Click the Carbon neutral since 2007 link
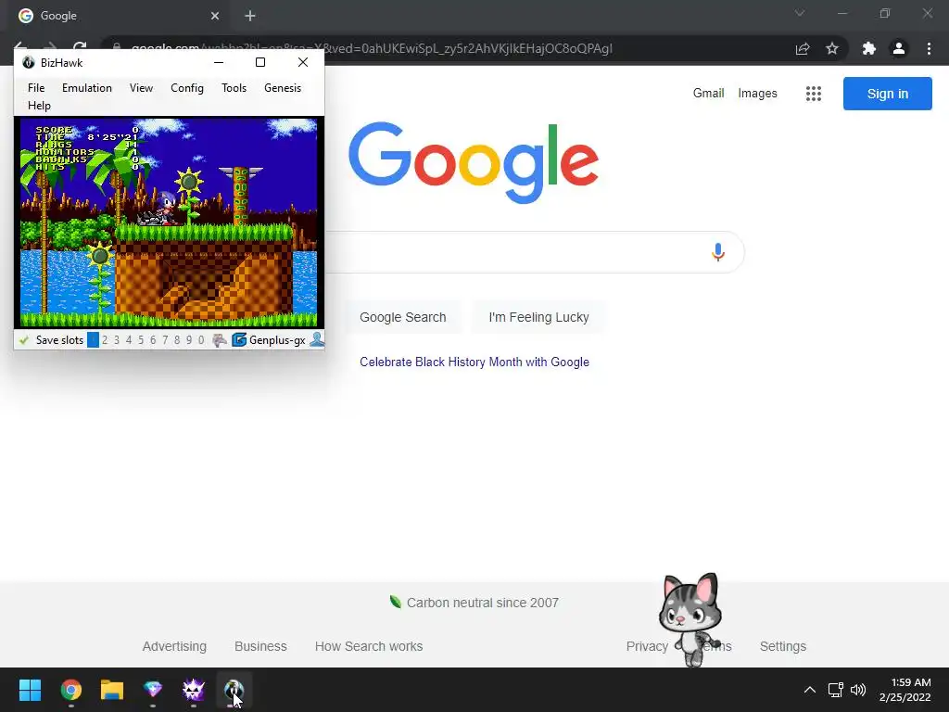949x712 pixels. [x=482, y=603]
